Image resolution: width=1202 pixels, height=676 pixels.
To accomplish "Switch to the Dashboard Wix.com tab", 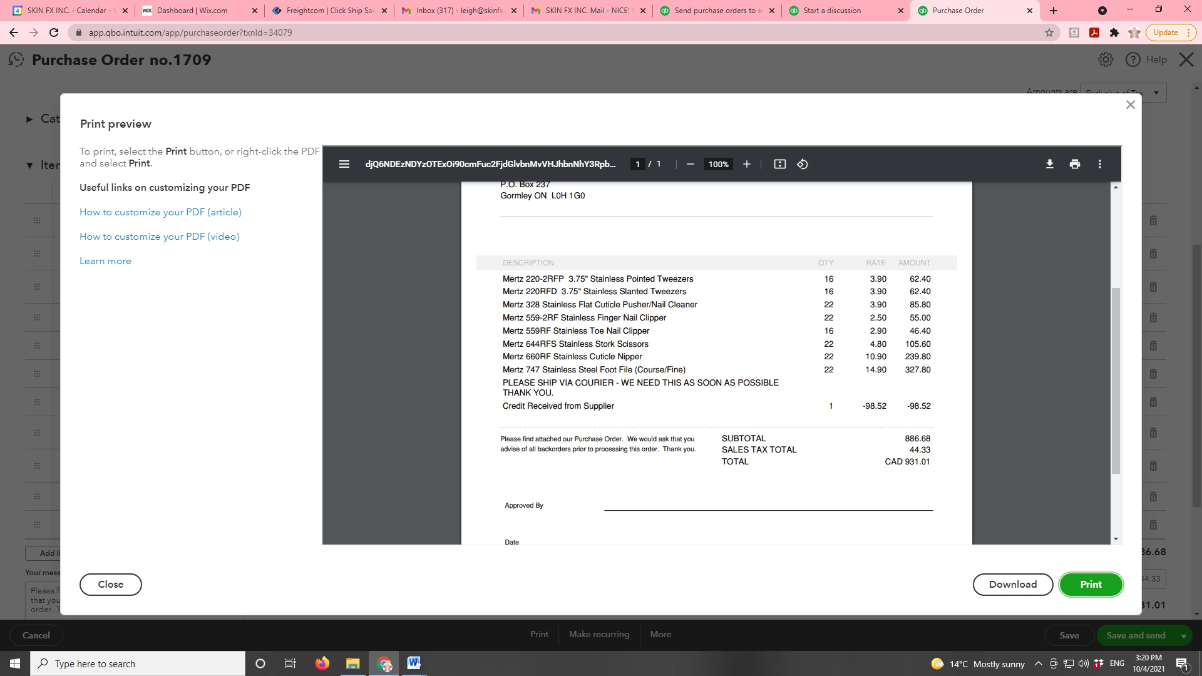I will tap(199, 11).
